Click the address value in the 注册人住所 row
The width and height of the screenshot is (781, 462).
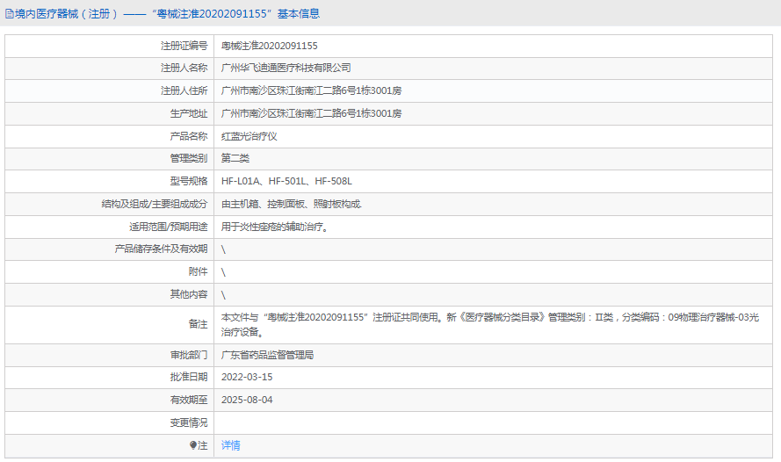[311, 90]
